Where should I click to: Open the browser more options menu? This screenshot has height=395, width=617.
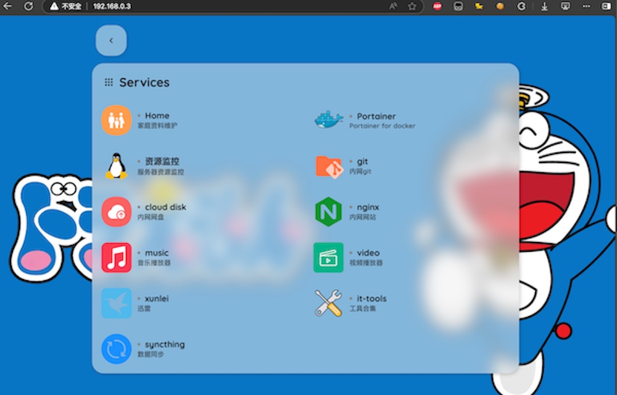[586, 6]
